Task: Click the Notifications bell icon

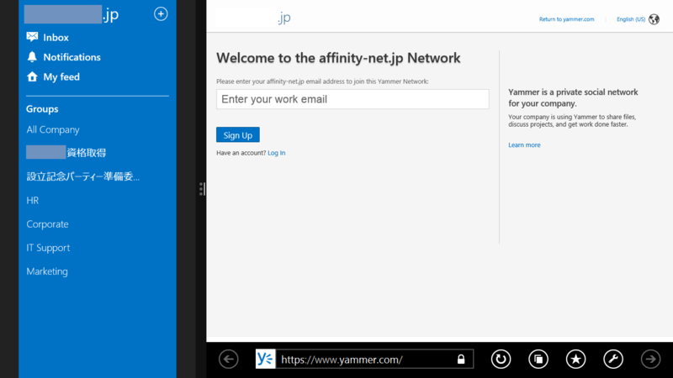Action: pyautogui.click(x=32, y=56)
